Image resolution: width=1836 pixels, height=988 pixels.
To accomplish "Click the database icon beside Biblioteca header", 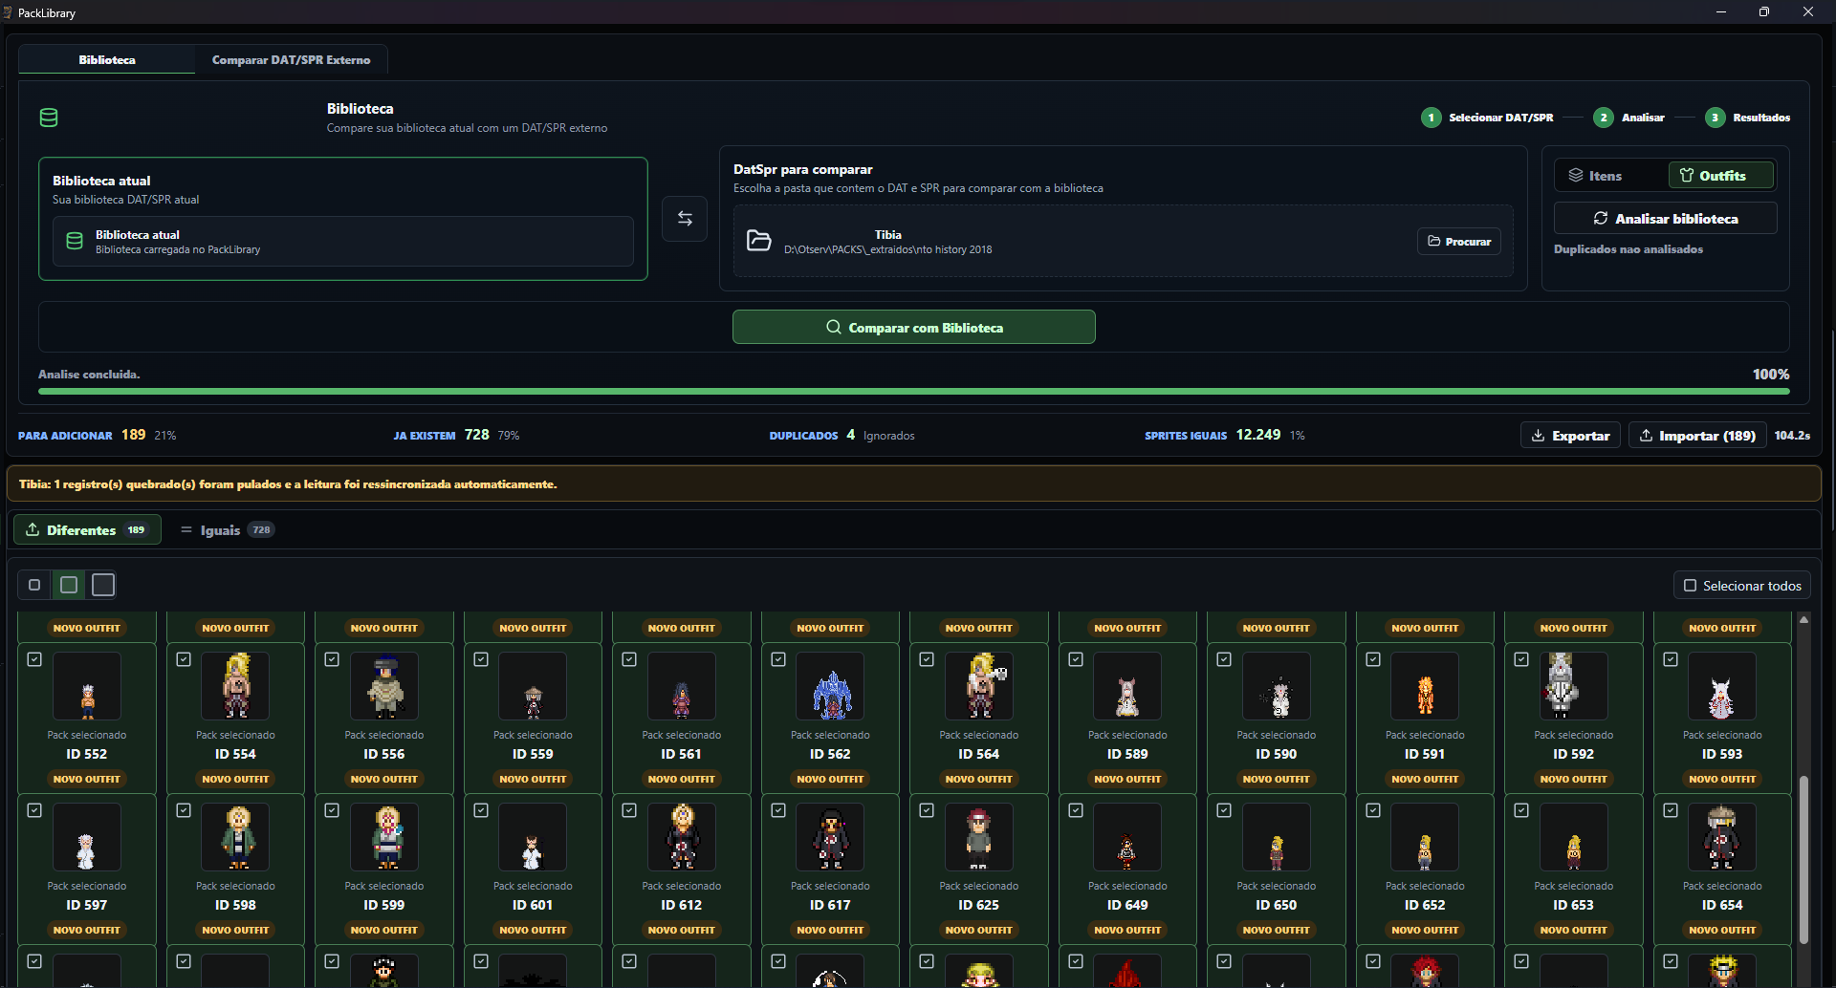I will pyautogui.click(x=49, y=118).
